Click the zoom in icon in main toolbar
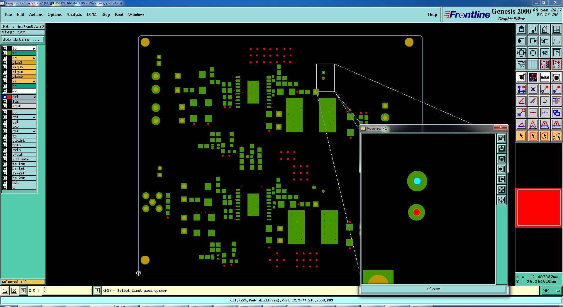The height and width of the screenshot is (307, 563). click(x=521, y=53)
